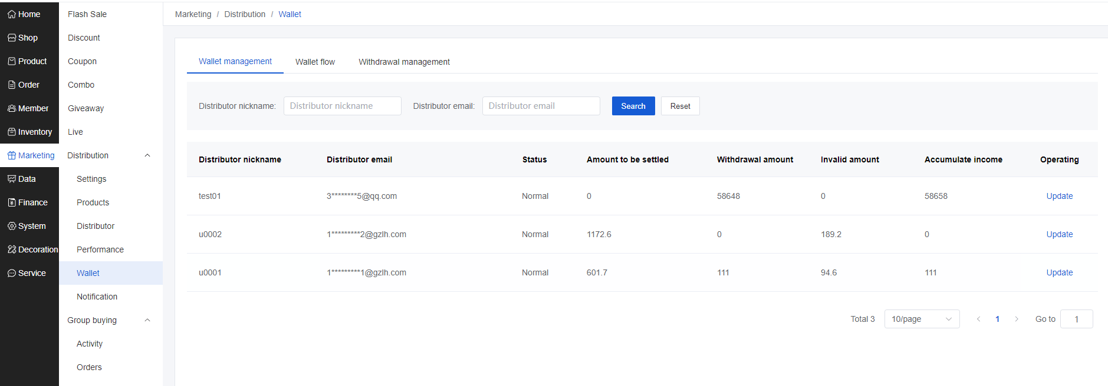This screenshot has width=1108, height=386.
Task: Click nickname cell u0002
Action: [x=210, y=234]
